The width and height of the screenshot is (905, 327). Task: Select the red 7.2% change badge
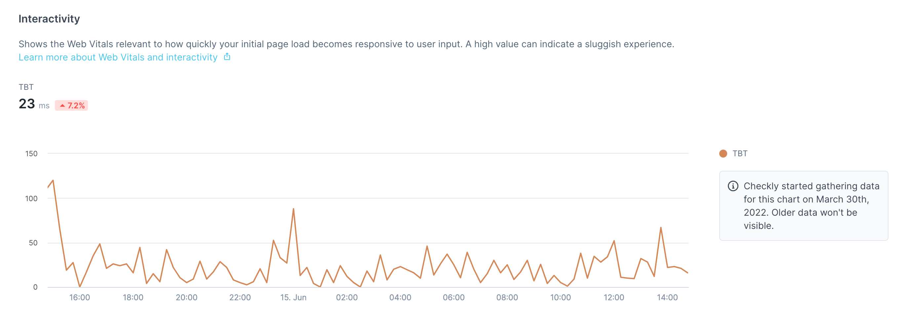(x=71, y=105)
